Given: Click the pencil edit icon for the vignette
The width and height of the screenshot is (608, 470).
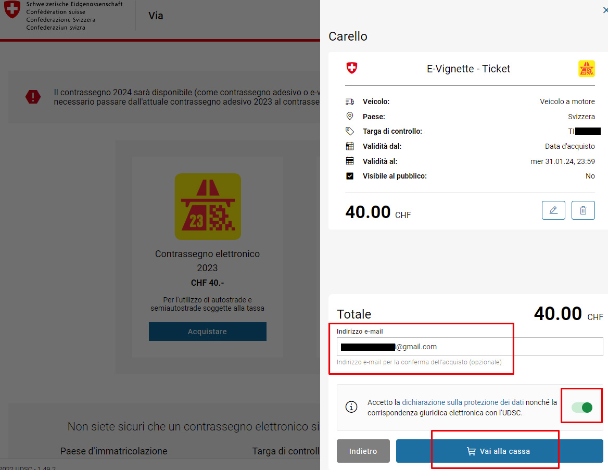Looking at the screenshot, I should click(x=553, y=210).
